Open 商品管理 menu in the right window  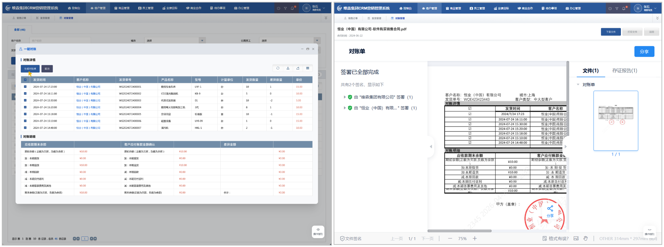click(x=453, y=8)
